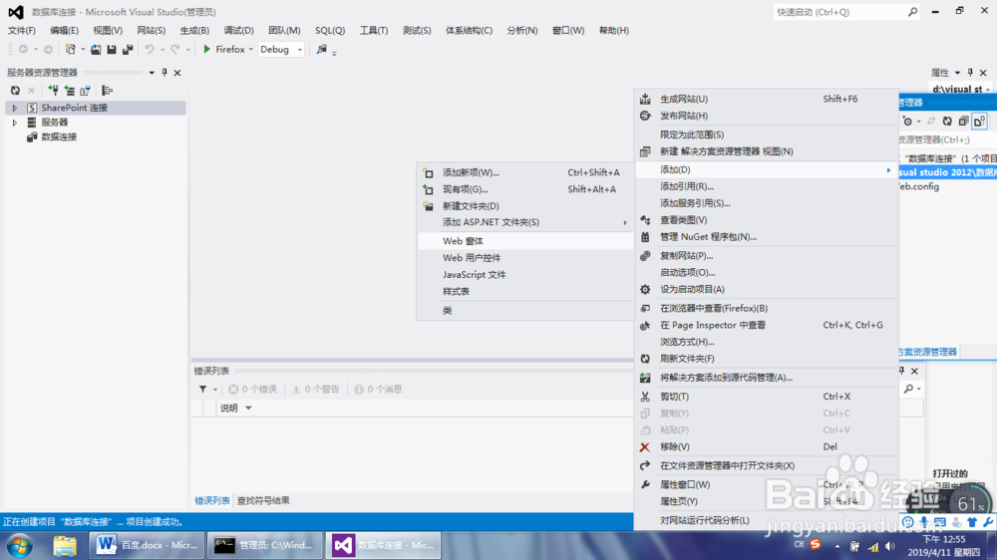Screen dimensions: 997x560
Task: Click the Find in Files toolbar icon
Action: pos(322,49)
